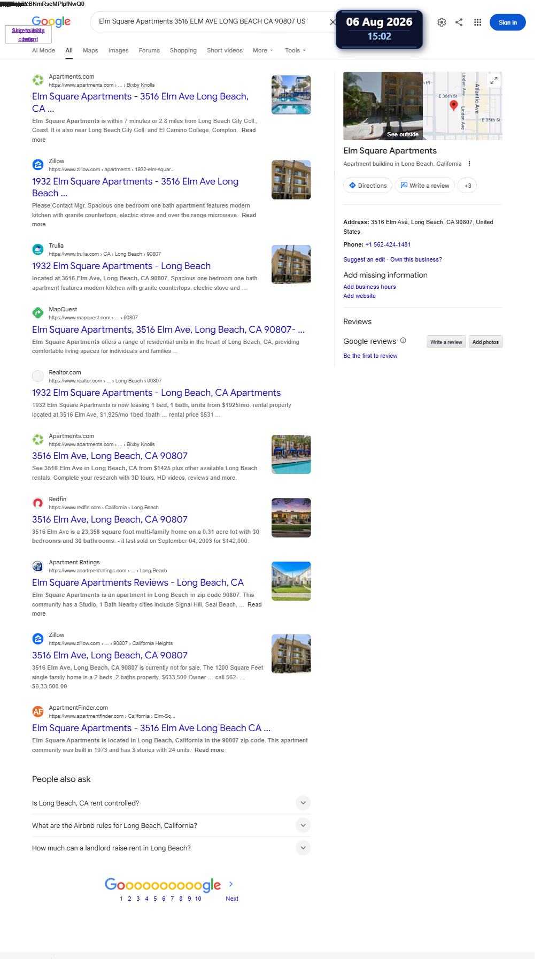Screen dimensions: 541x959
Task: Click the Directions button
Action: pyautogui.click(x=368, y=186)
